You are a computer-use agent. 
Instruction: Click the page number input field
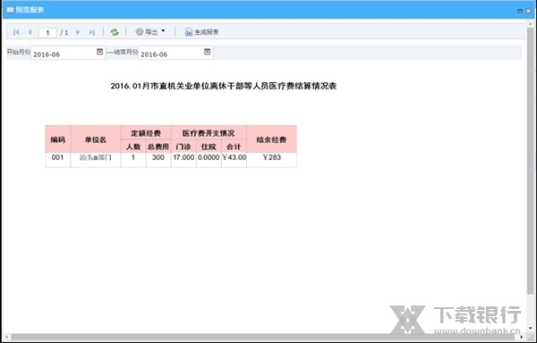pos(47,32)
